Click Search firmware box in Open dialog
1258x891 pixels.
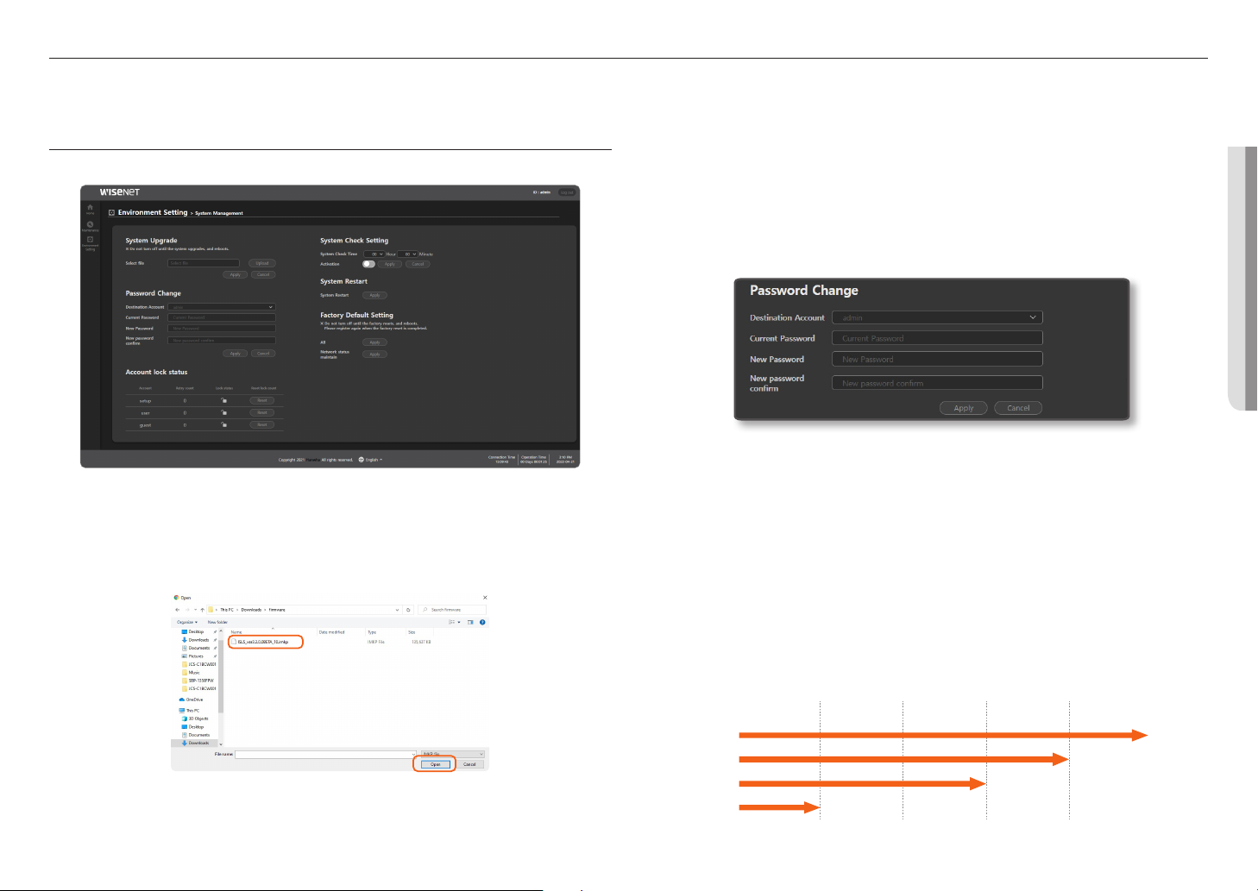pos(452,610)
